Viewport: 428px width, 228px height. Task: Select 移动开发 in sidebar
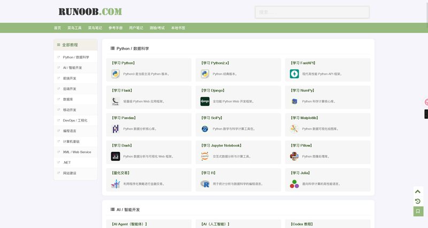[x=75, y=110]
